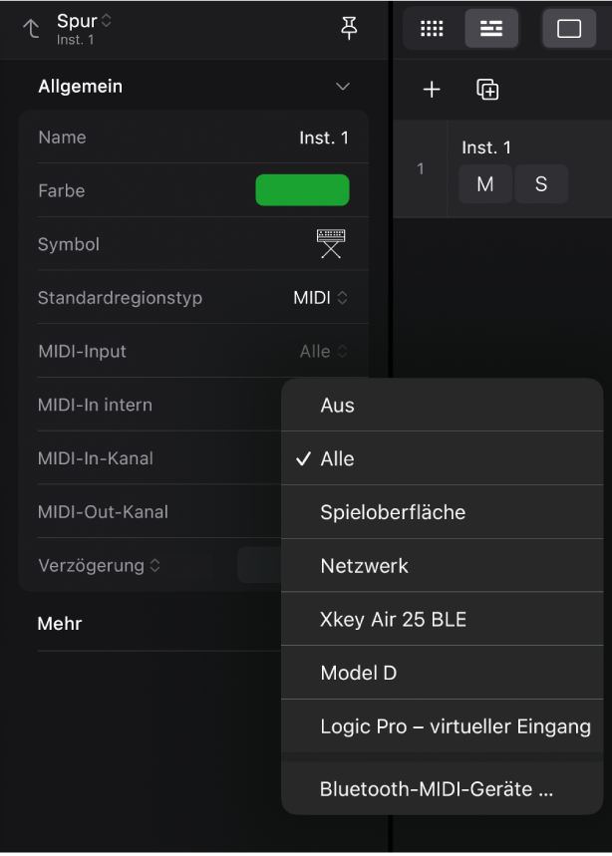Click the rectangle display mode icon
612x856 pixels.
(x=569, y=28)
